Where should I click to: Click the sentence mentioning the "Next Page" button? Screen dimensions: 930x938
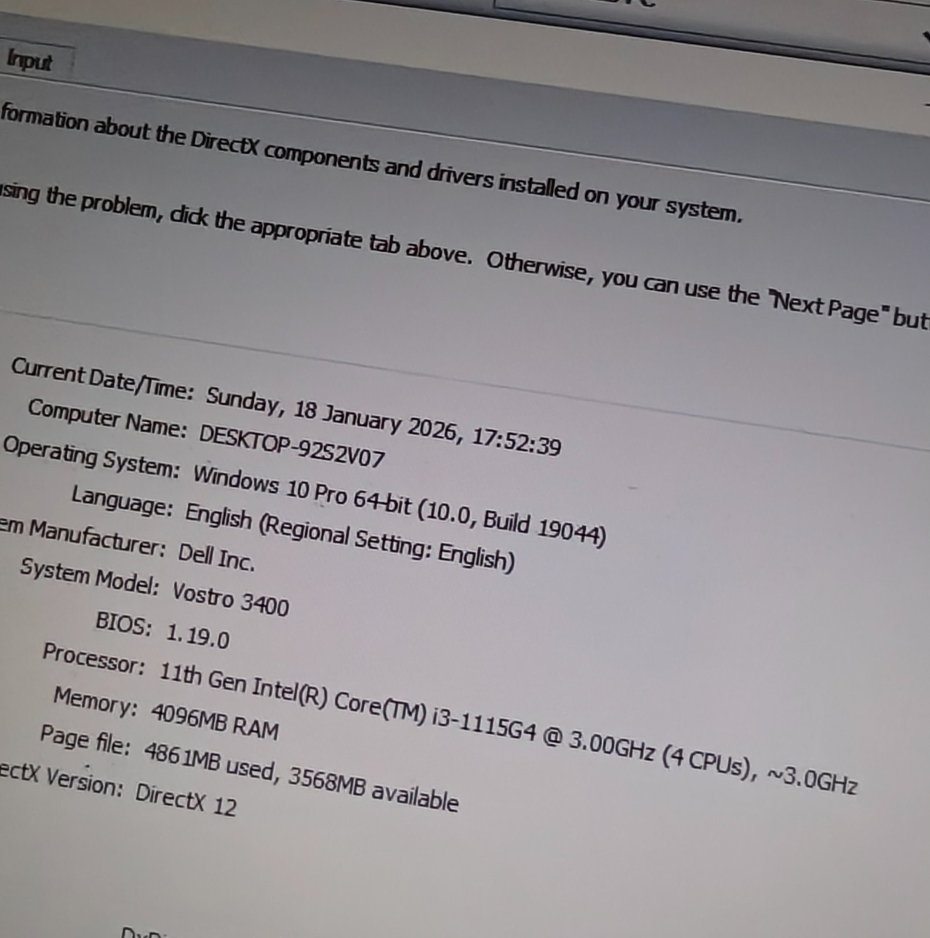tap(465, 259)
